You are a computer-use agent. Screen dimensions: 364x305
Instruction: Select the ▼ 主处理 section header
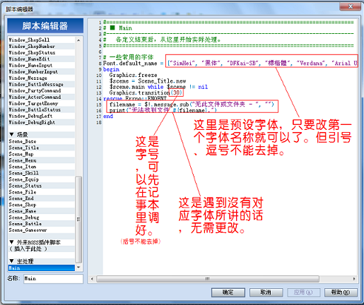42,261
